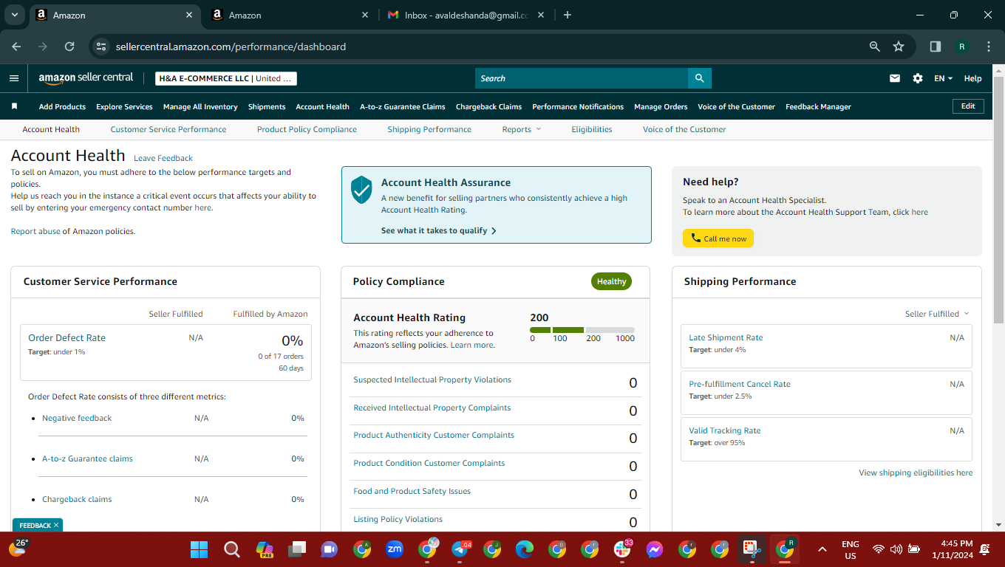Click the Help link

(973, 78)
